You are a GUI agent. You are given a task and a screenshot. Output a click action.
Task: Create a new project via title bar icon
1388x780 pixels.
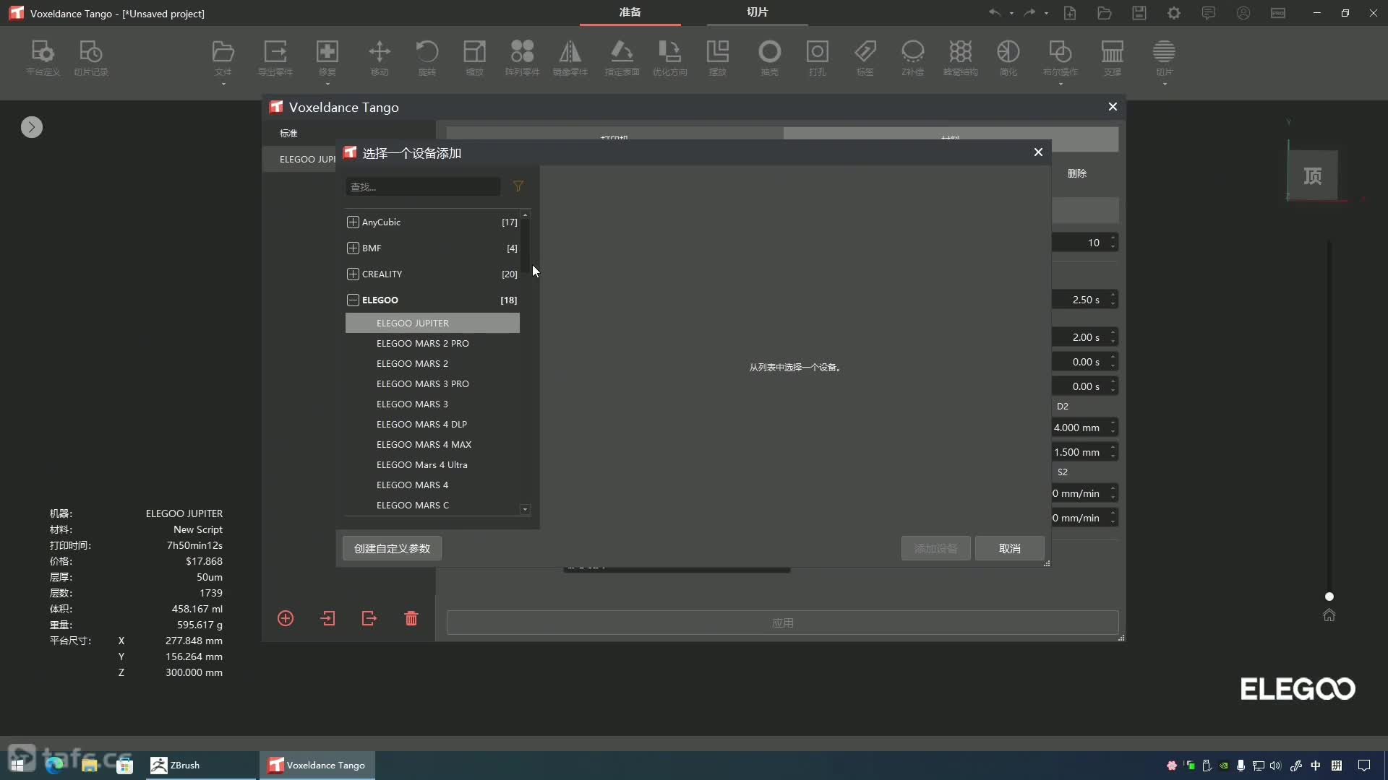pyautogui.click(x=1070, y=13)
